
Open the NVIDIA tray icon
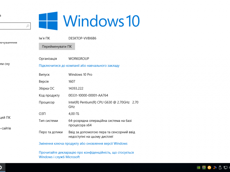coord(198,167)
